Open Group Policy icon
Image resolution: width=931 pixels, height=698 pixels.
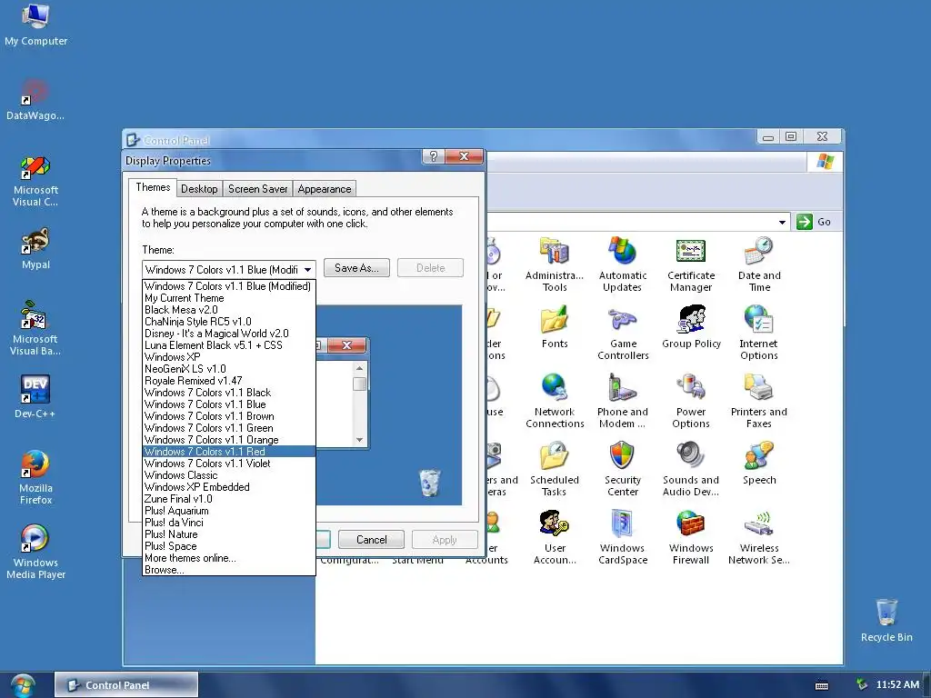coord(691,326)
